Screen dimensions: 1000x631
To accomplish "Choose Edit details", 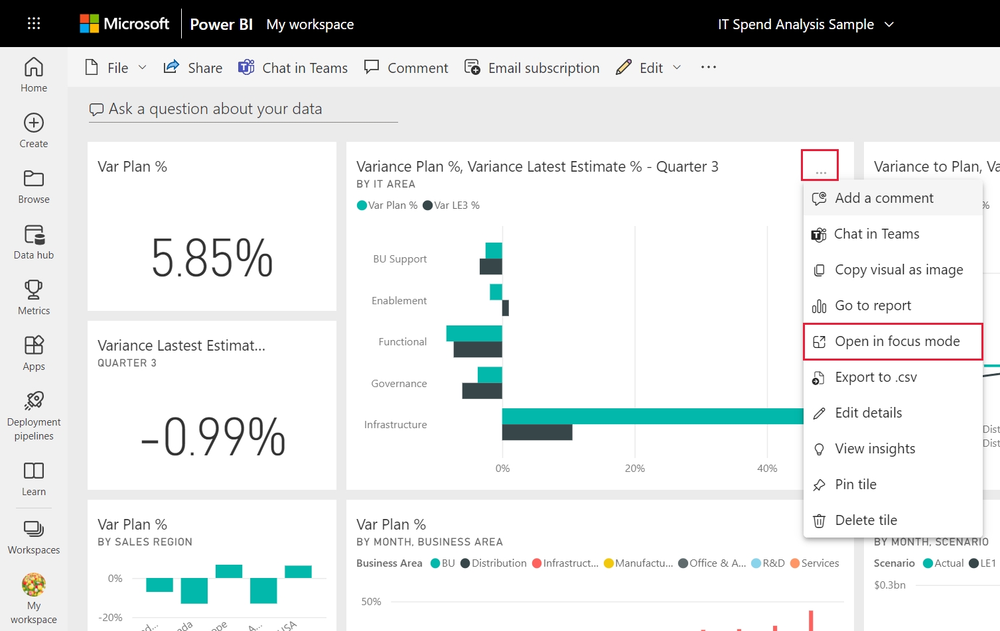I will (893, 413).
